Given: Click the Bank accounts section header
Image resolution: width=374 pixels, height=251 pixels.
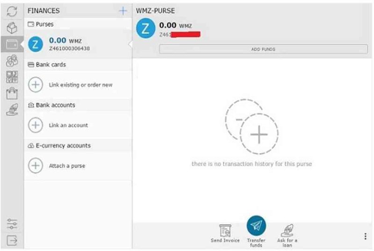Looking at the screenshot, I should coord(78,105).
